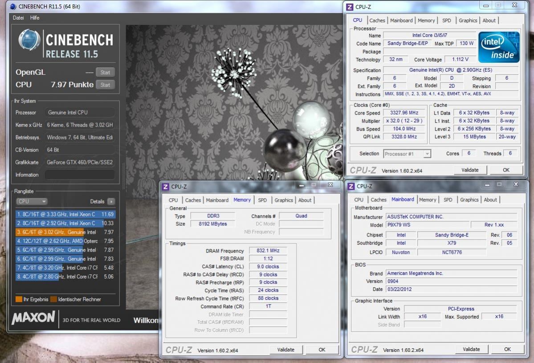Switch to Graphics tab in top CPU-Z window
This screenshot has height=363, width=534.
point(468,20)
